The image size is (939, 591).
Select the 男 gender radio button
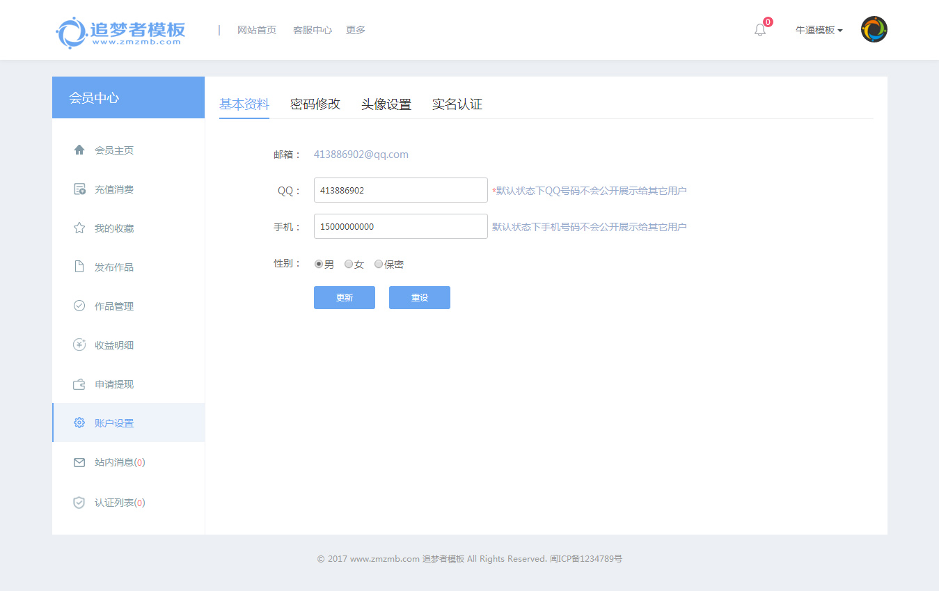pyautogui.click(x=319, y=264)
